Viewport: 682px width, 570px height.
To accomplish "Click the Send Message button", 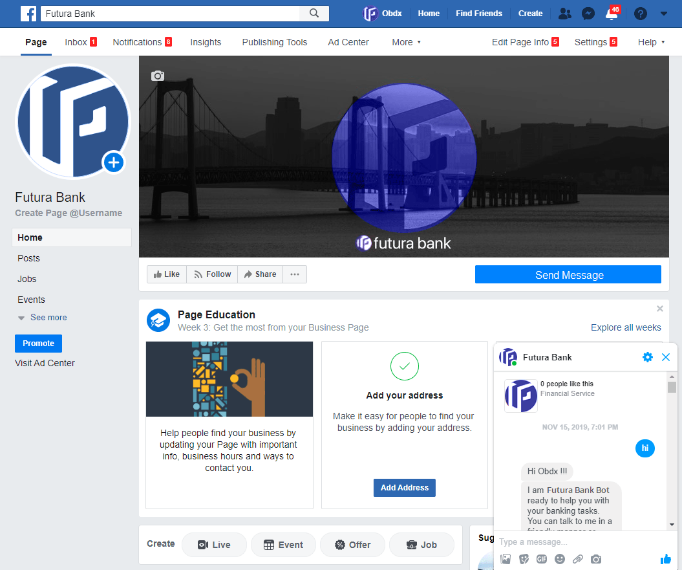I will (x=568, y=275).
